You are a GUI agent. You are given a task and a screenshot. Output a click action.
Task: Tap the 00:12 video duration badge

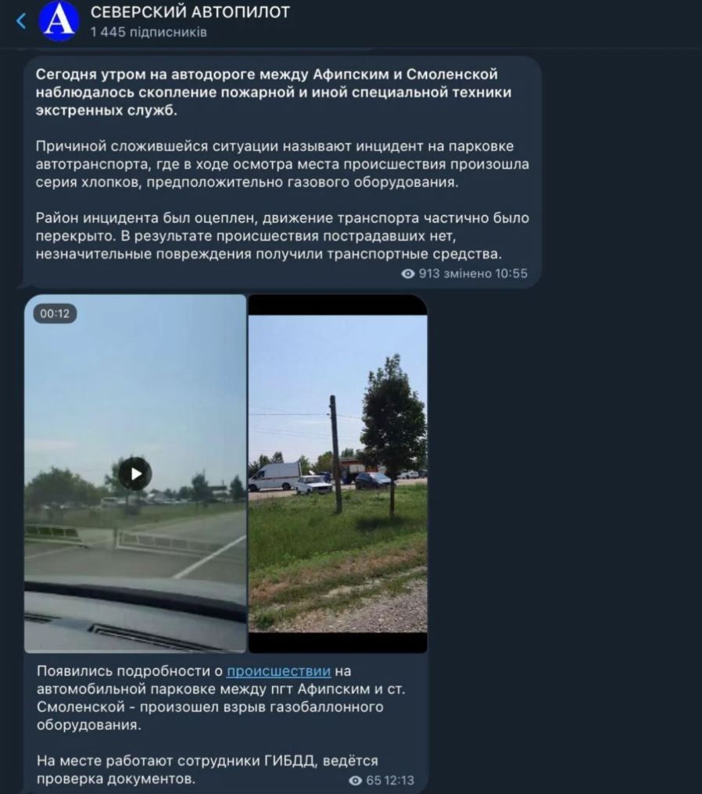(55, 313)
